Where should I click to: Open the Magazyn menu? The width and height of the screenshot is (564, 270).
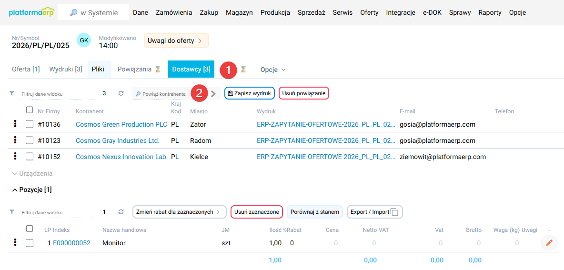tap(239, 12)
